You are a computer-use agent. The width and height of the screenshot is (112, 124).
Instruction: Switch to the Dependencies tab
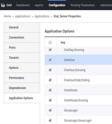(22, 88)
